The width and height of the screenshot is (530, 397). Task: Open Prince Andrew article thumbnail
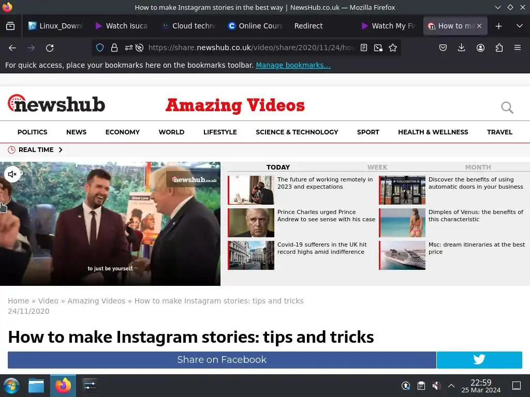coord(251,222)
